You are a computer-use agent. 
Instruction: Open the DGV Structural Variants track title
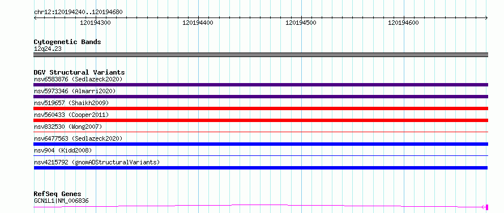[x=79, y=72]
